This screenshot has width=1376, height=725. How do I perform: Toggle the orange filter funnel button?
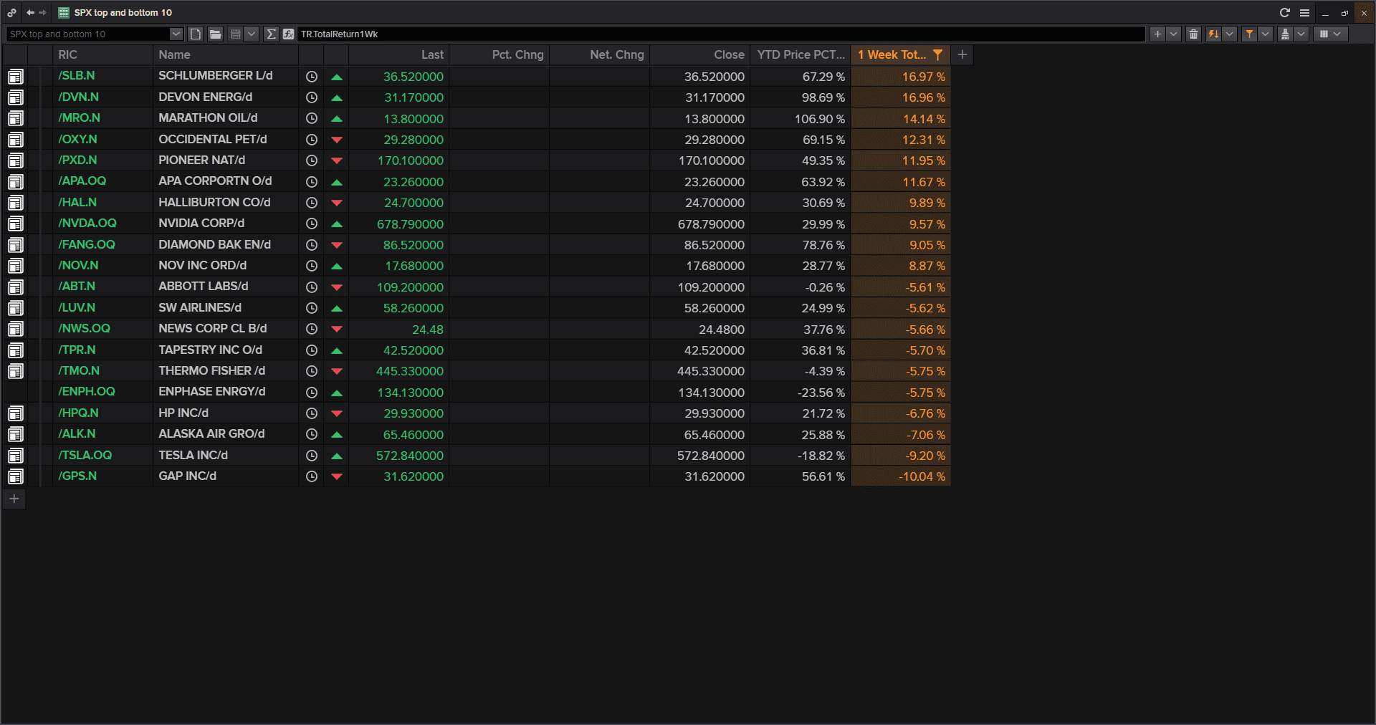pyautogui.click(x=1249, y=34)
